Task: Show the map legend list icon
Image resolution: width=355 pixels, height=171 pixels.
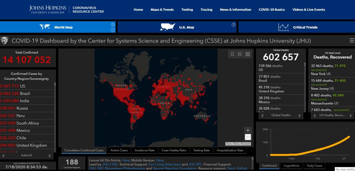Action: pyautogui.click(x=240, y=54)
